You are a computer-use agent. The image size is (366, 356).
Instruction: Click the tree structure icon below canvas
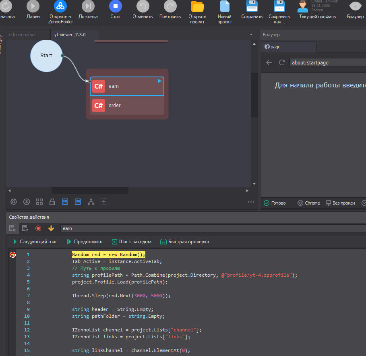(x=91, y=202)
